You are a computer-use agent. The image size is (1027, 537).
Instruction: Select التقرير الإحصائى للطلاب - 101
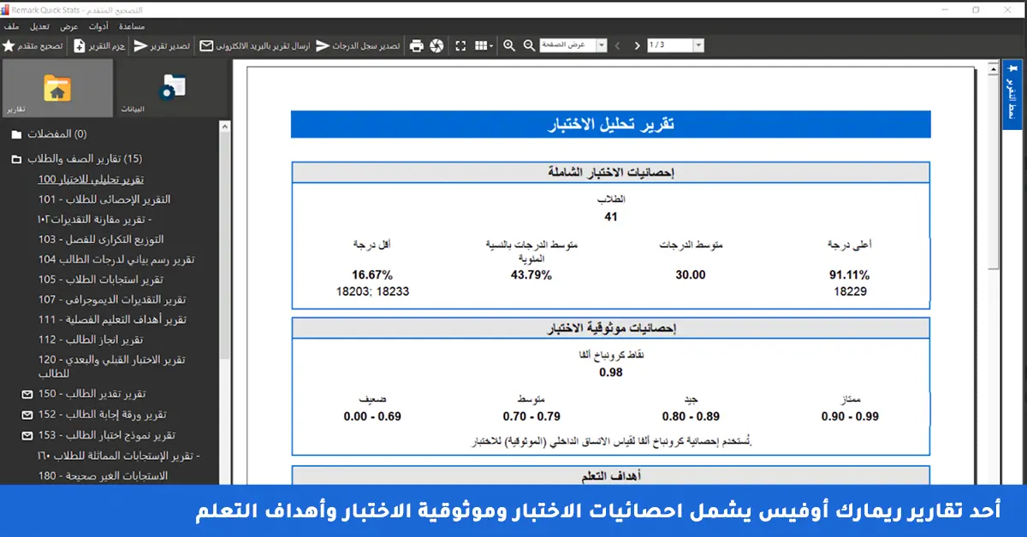coord(104,199)
